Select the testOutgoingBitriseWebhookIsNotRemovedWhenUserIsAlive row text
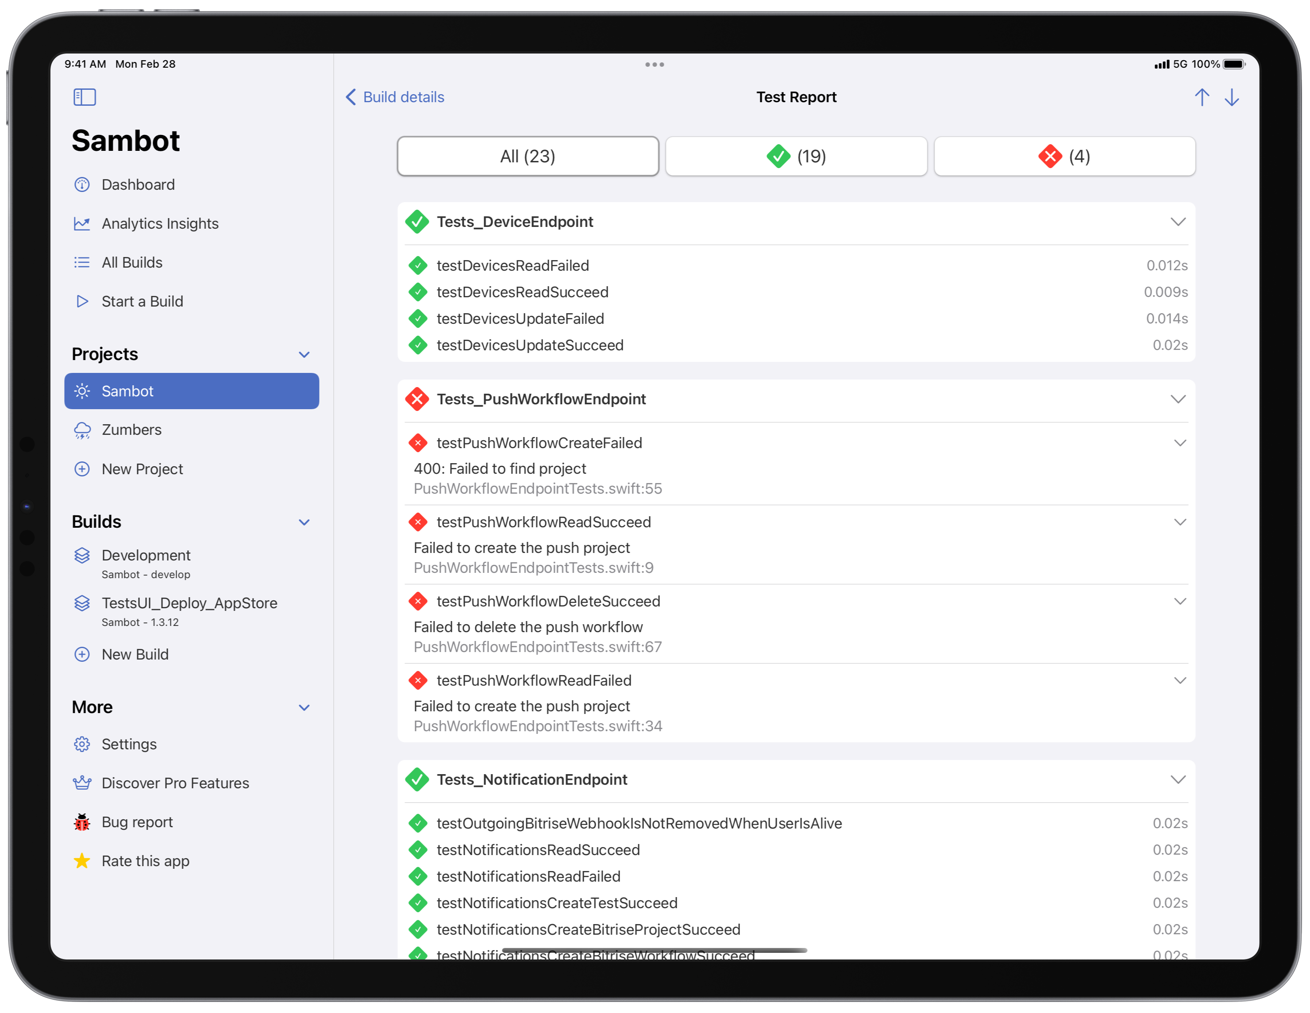This screenshot has height=1013, width=1310. (x=640, y=824)
